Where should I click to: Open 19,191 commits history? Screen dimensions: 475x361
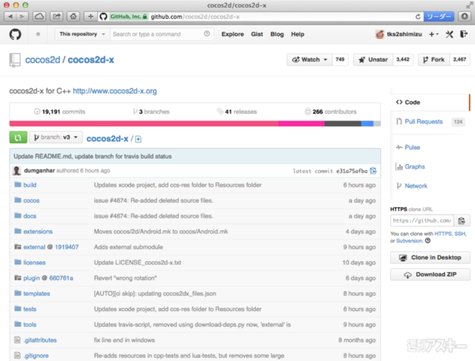point(59,112)
